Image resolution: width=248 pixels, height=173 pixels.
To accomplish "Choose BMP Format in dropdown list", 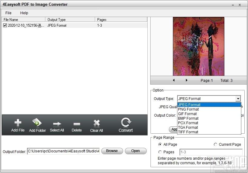I will [x=209, y=118].
